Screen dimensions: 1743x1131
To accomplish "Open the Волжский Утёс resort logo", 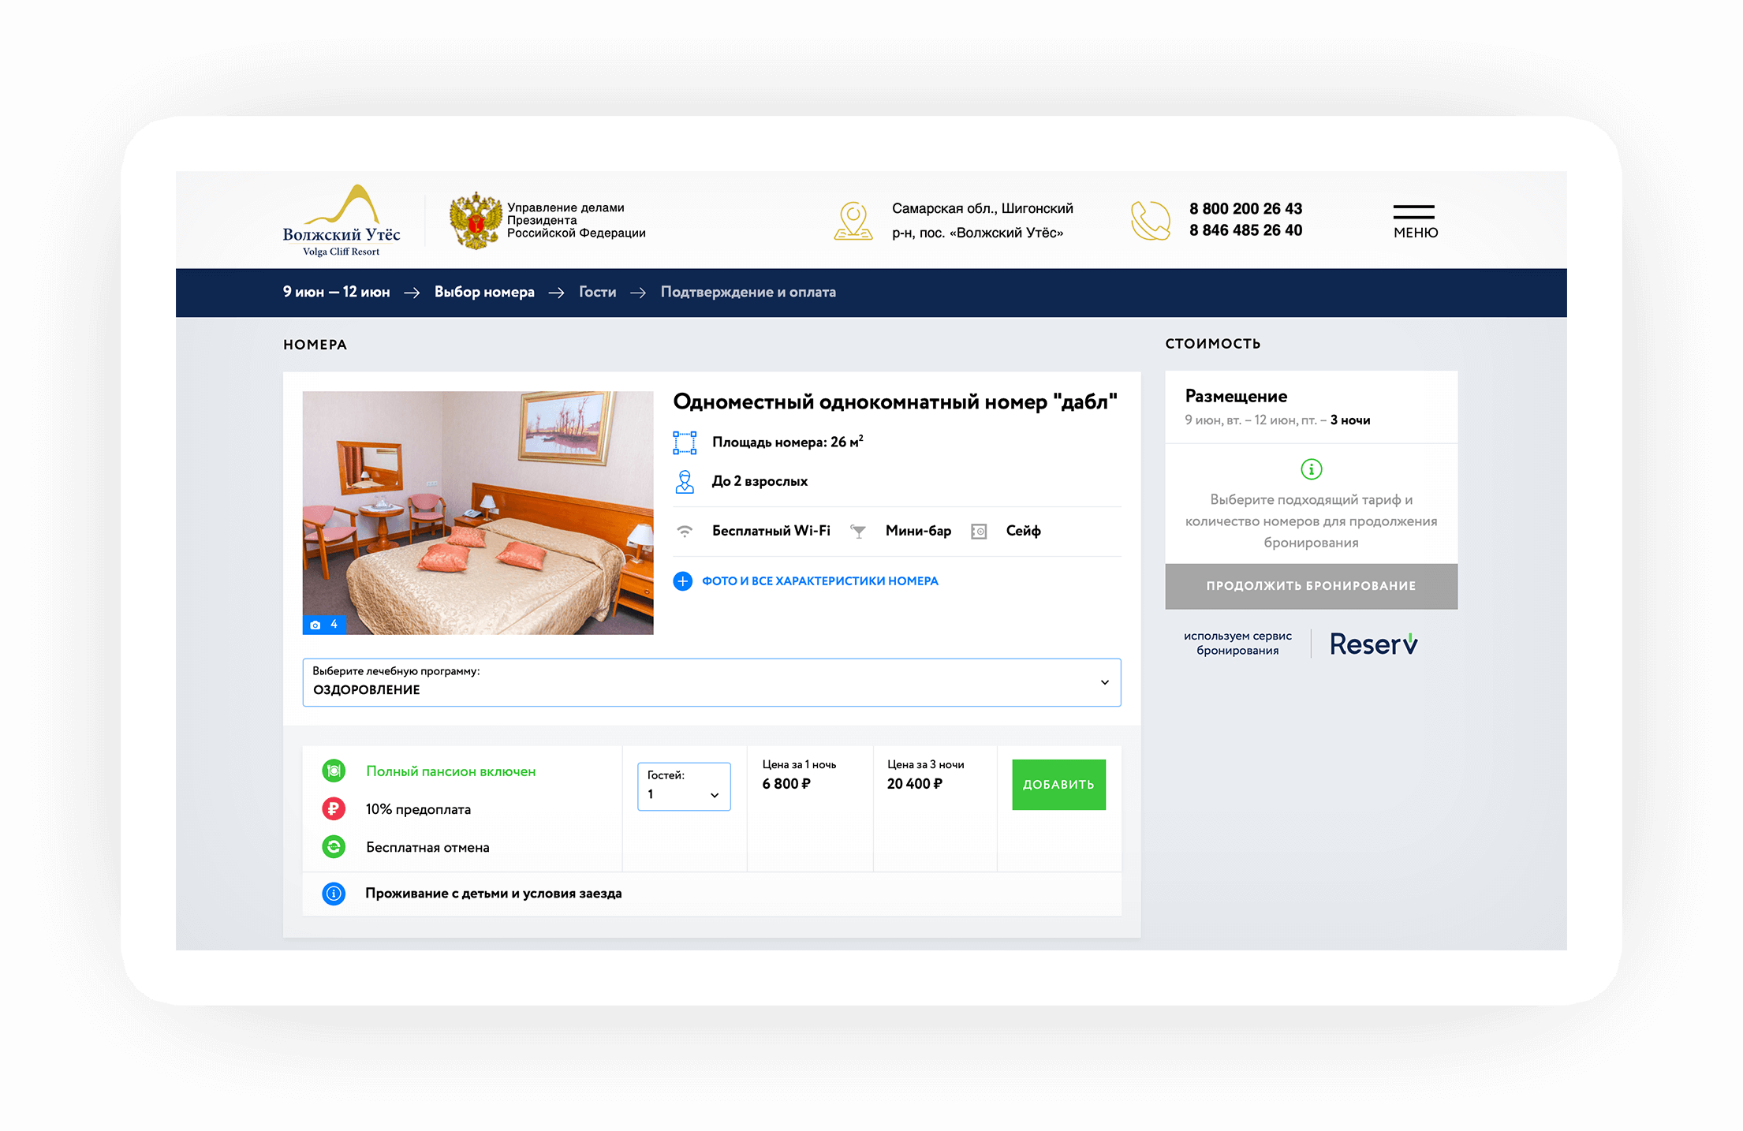I will [342, 220].
